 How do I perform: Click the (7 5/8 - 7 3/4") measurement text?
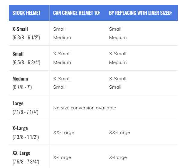(26, 162)
